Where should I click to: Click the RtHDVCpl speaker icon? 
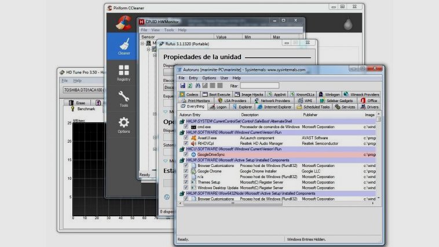pos(193,144)
